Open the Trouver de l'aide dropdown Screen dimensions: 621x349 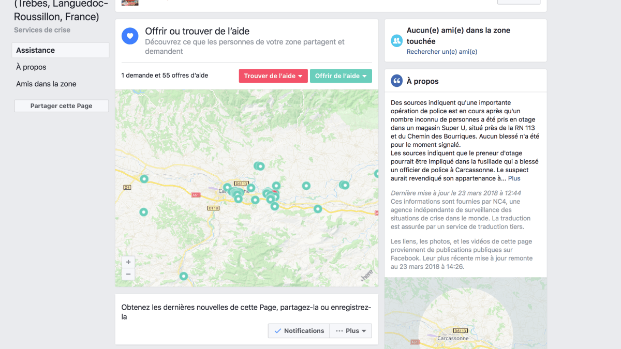273,76
